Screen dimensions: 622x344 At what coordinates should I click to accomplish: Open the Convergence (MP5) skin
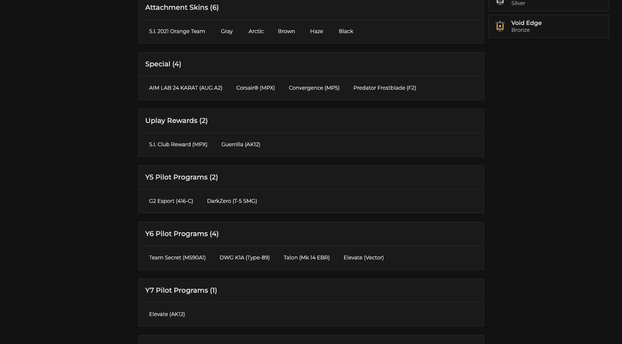coord(314,88)
